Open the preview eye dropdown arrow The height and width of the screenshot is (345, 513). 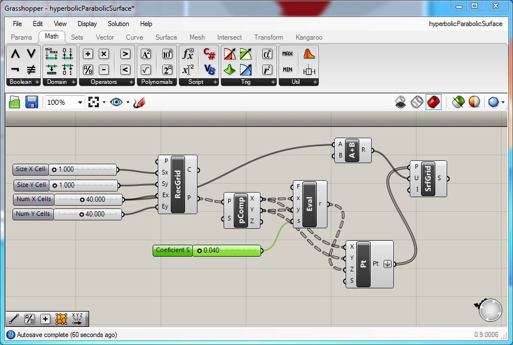(128, 103)
